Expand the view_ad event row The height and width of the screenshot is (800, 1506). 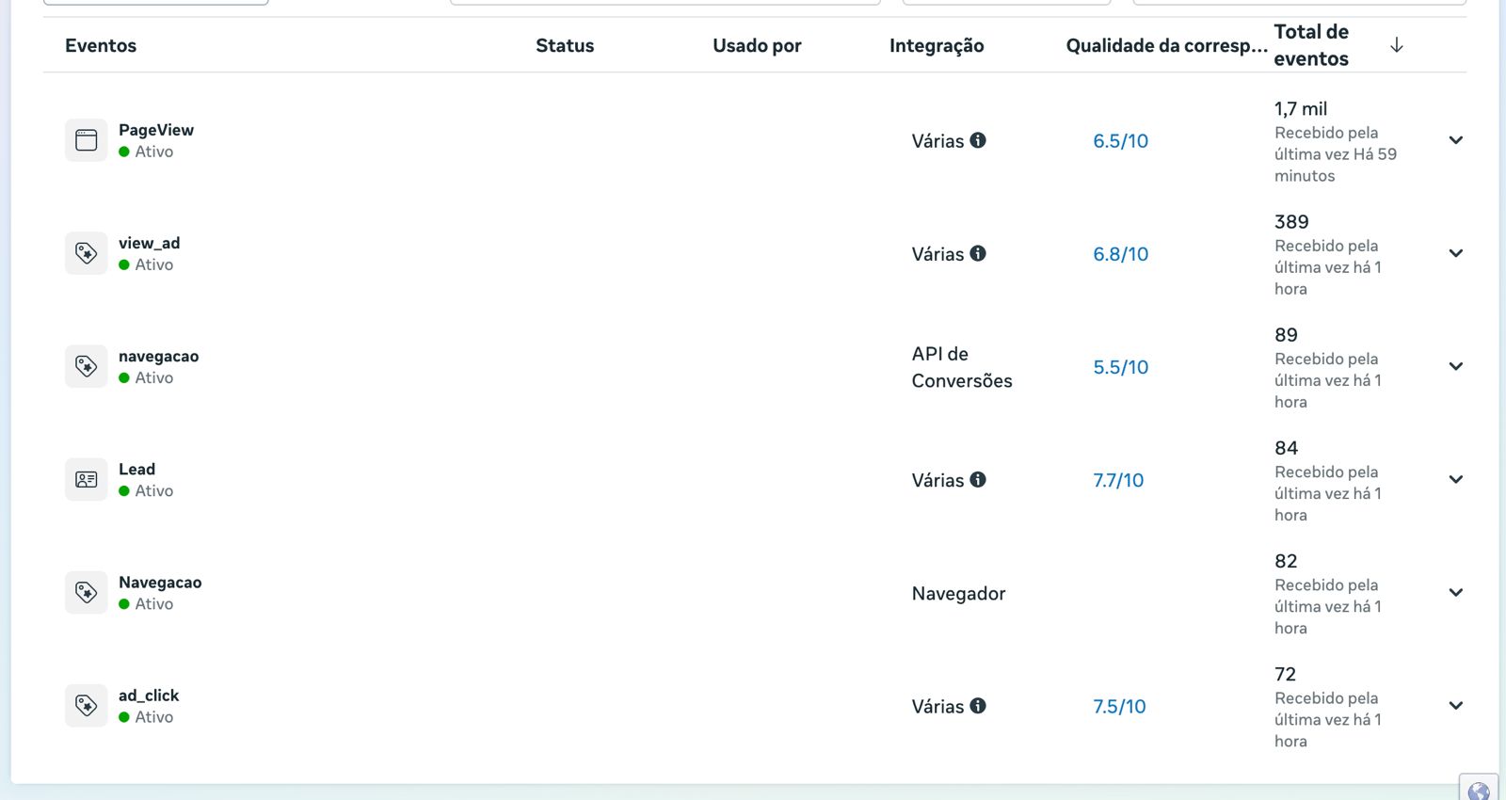click(1456, 253)
